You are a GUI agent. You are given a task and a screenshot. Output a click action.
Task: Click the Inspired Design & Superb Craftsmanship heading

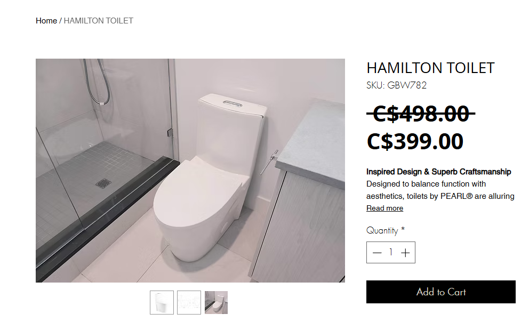tap(438, 172)
